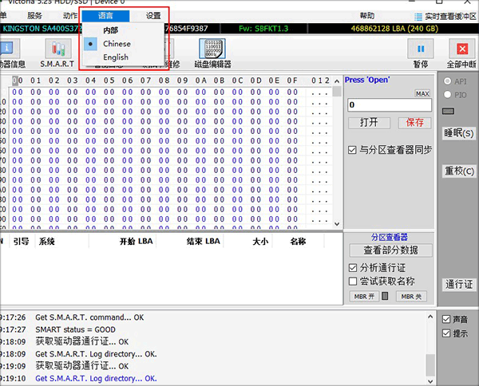Image resolution: width=479 pixels, height=386 pixels.
Task: Click the sector number input field
Action: (x=390, y=105)
